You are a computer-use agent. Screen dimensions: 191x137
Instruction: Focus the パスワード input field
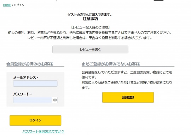(33, 100)
